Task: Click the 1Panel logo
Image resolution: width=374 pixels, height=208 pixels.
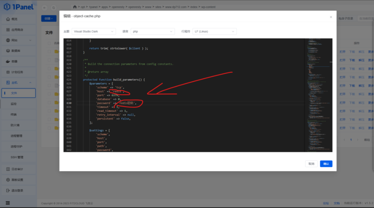Action: [18, 8]
